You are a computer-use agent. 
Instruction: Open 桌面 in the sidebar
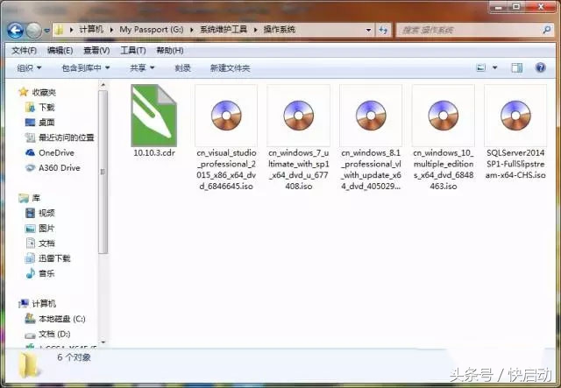(x=46, y=123)
